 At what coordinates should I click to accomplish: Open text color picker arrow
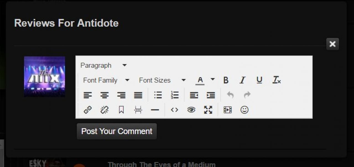click(213, 80)
